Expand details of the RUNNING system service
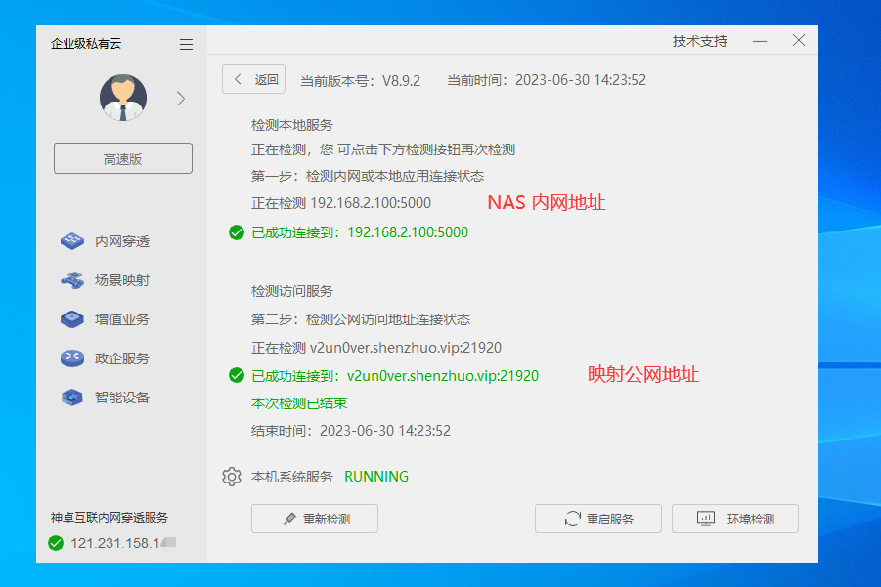 pyautogui.click(x=374, y=476)
